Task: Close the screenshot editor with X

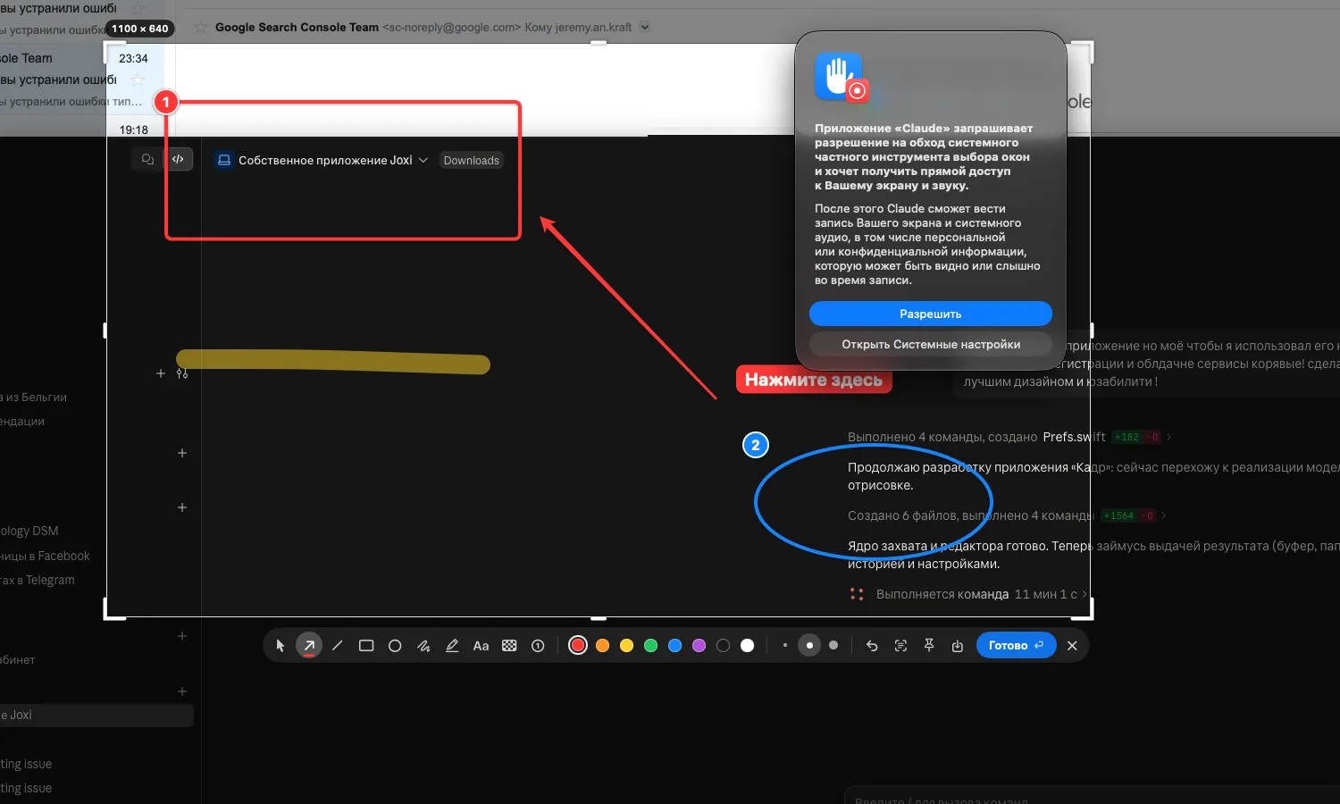Action: pos(1072,646)
